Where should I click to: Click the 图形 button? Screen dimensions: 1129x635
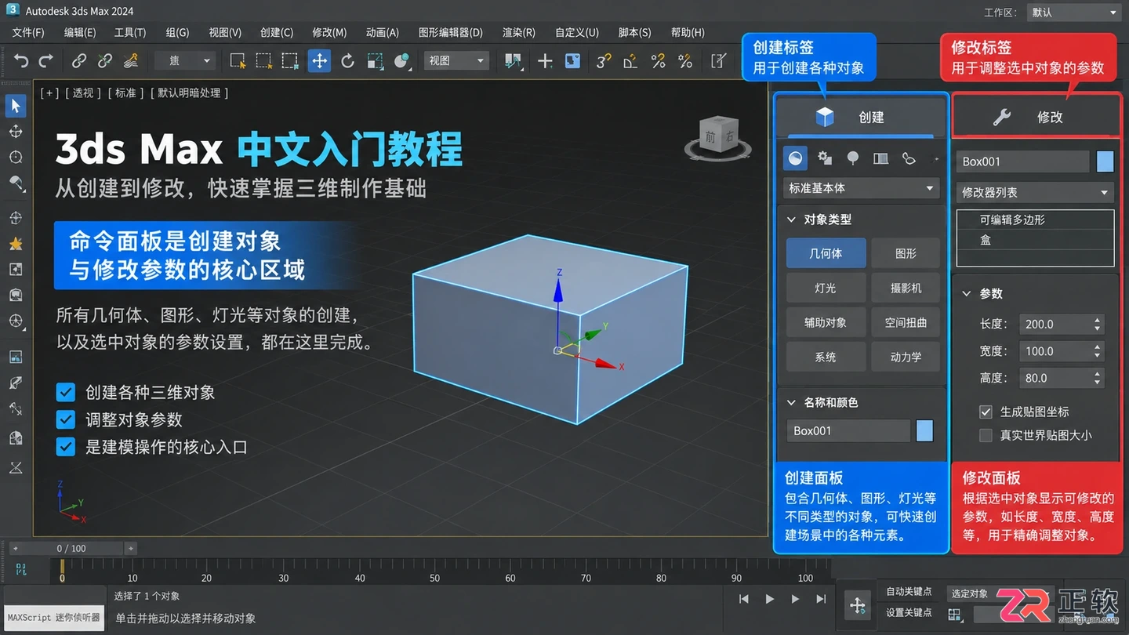click(906, 253)
